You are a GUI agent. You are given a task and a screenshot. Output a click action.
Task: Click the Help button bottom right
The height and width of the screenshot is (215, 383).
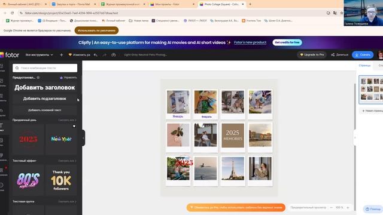[x=373, y=209]
